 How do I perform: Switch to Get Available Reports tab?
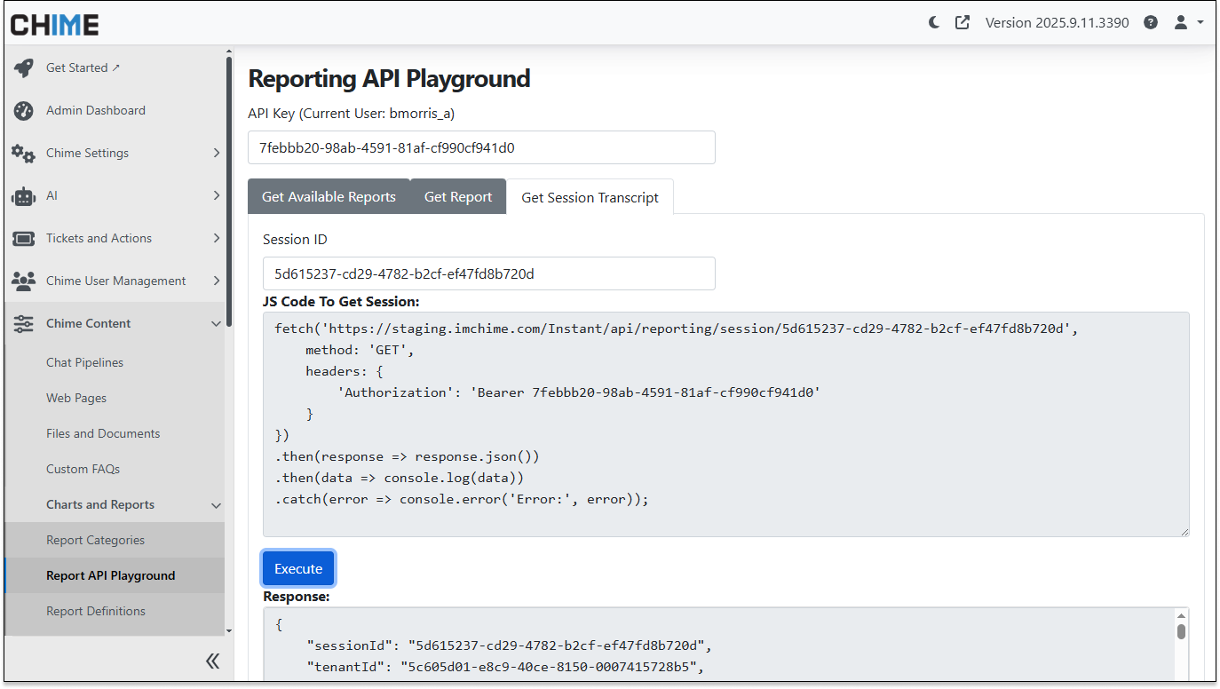pos(329,196)
